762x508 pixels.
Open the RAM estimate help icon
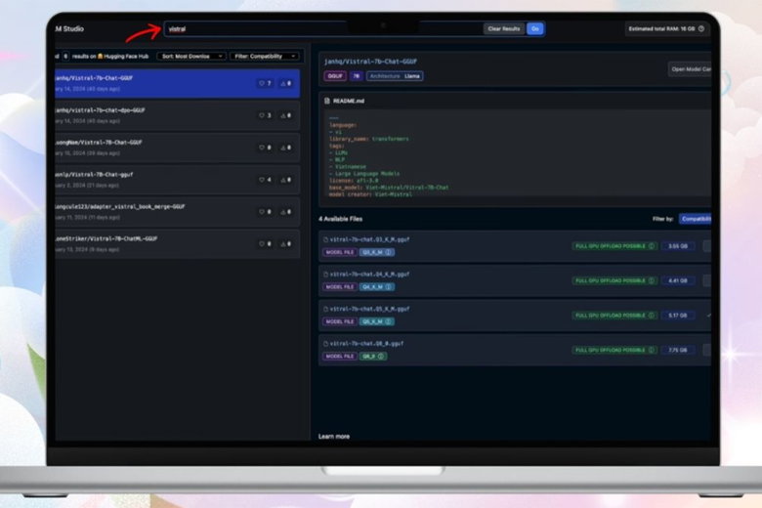pyautogui.click(x=701, y=29)
